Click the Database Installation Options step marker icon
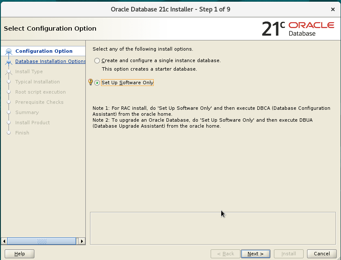Screen dimensions: 341x260 (x=8, y=62)
